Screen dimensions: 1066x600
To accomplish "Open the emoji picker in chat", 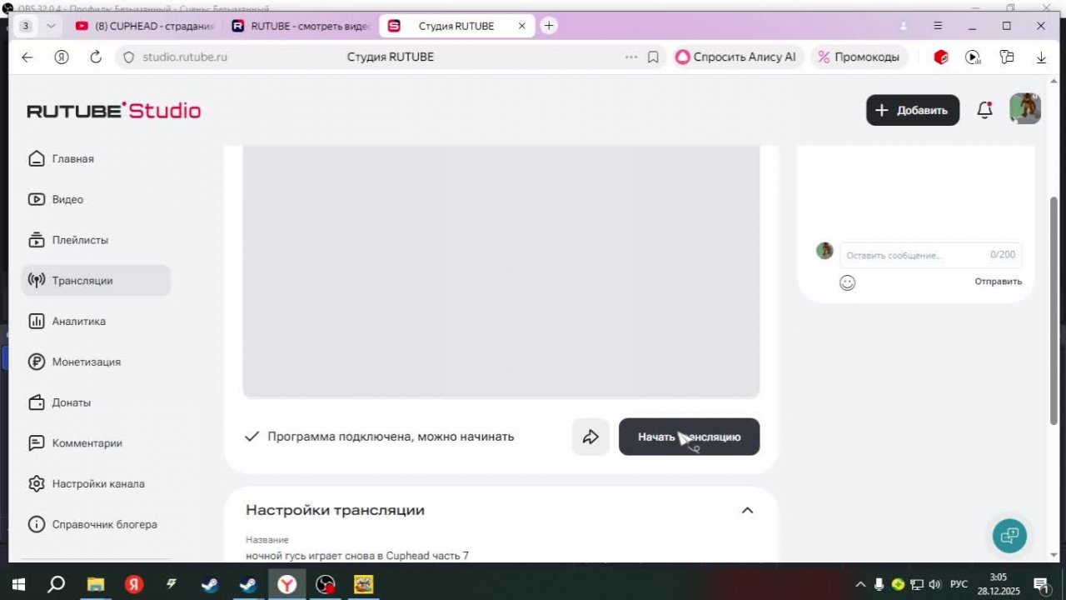I will point(847,282).
